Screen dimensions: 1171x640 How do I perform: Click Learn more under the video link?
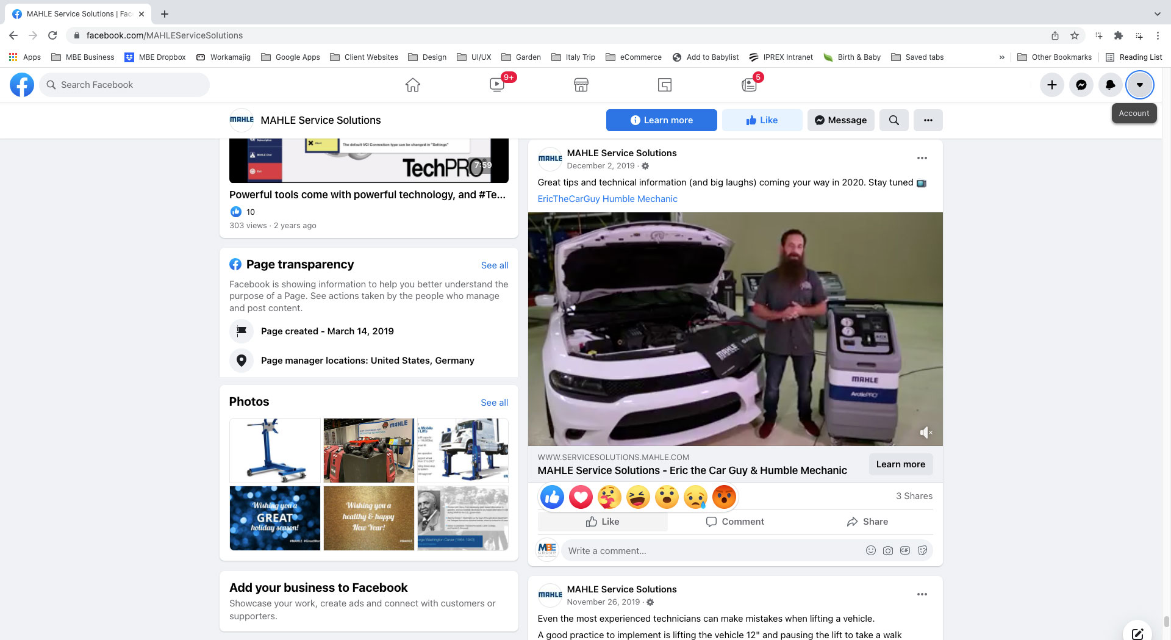click(x=901, y=464)
